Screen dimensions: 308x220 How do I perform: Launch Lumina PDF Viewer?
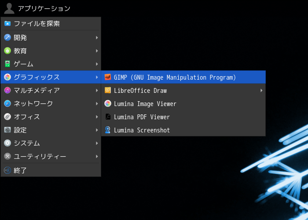183,117
